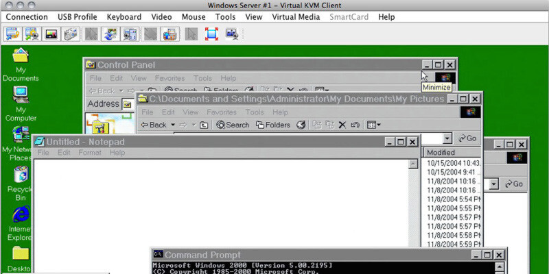Open address dropdown in the far-right window

coord(493,184)
